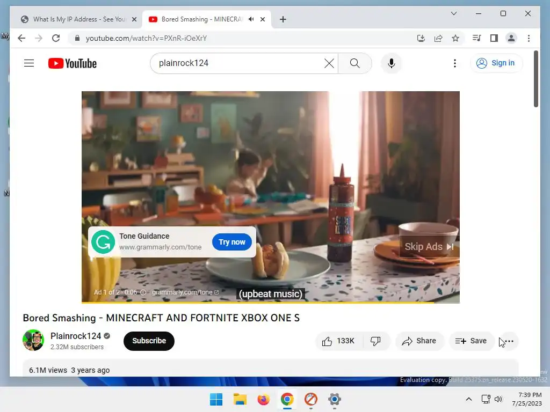Open YouTube settings three-dot menu
The width and height of the screenshot is (550, 412).
454,63
